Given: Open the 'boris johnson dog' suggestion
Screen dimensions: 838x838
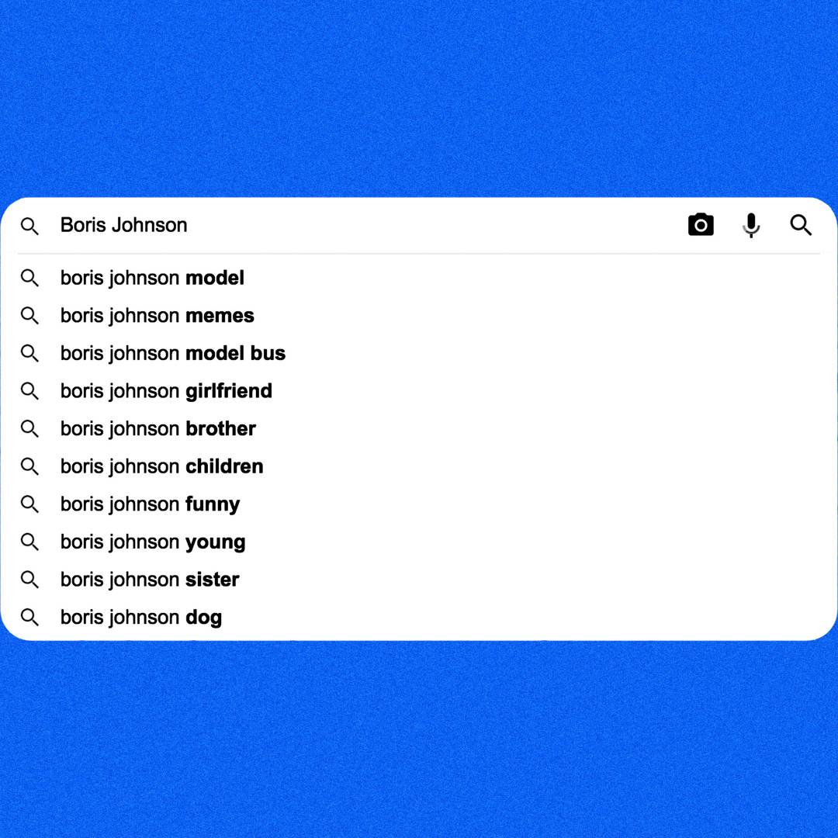Looking at the screenshot, I should click(x=140, y=617).
